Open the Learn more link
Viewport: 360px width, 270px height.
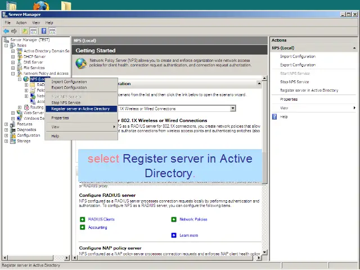pyautogui.click(x=189, y=235)
